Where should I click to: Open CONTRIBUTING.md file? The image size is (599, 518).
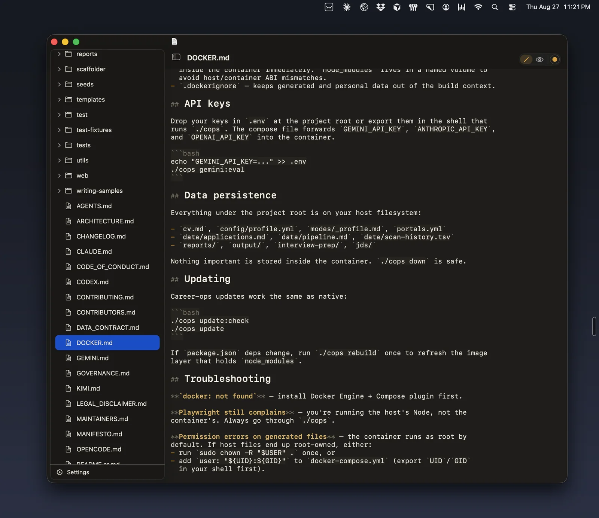tap(107, 297)
